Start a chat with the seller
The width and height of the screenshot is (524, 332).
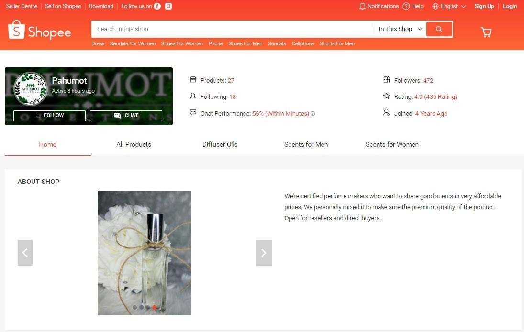126,116
